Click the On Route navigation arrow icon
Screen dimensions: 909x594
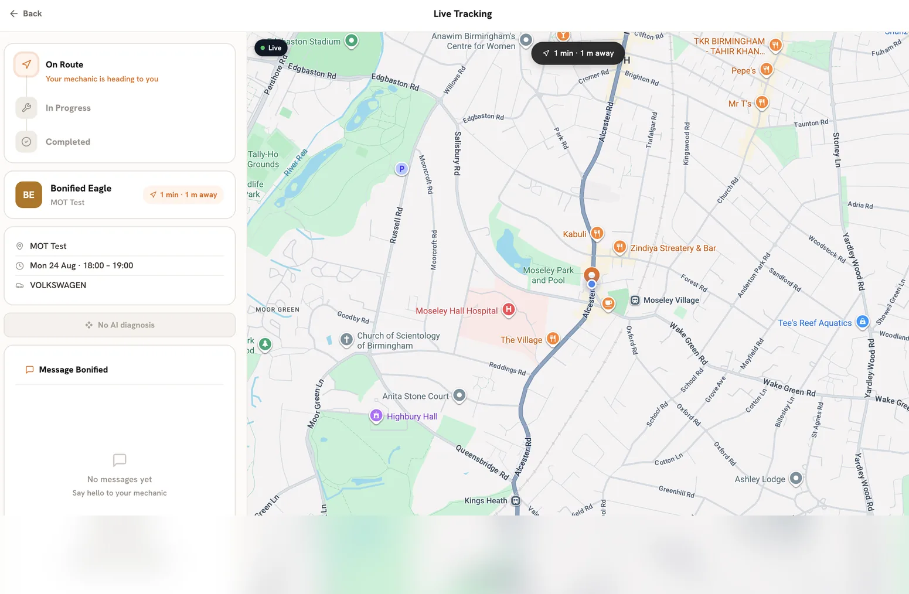coord(26,64)
